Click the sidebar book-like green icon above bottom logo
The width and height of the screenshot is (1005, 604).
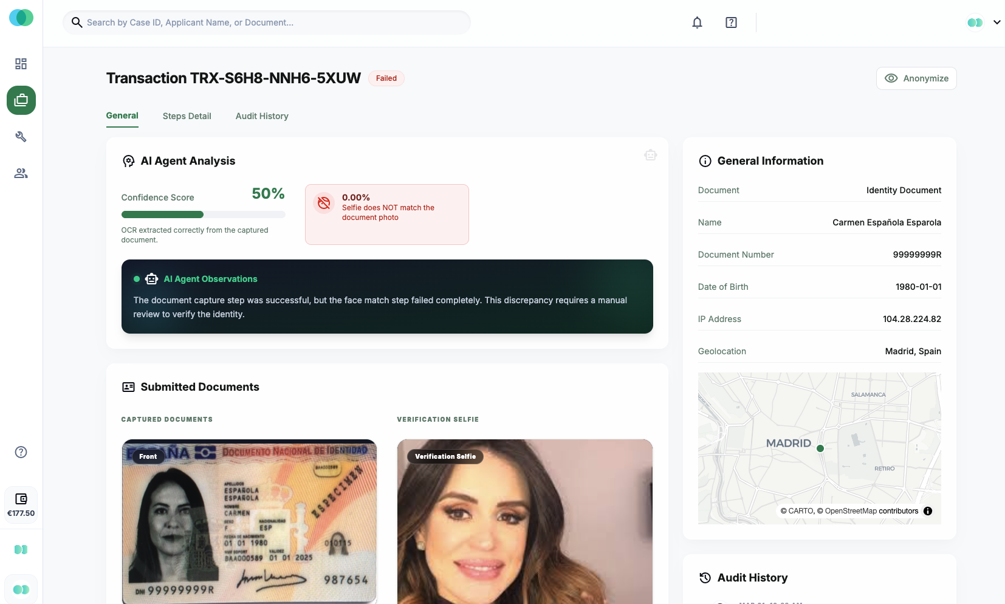tap(21, 549)
